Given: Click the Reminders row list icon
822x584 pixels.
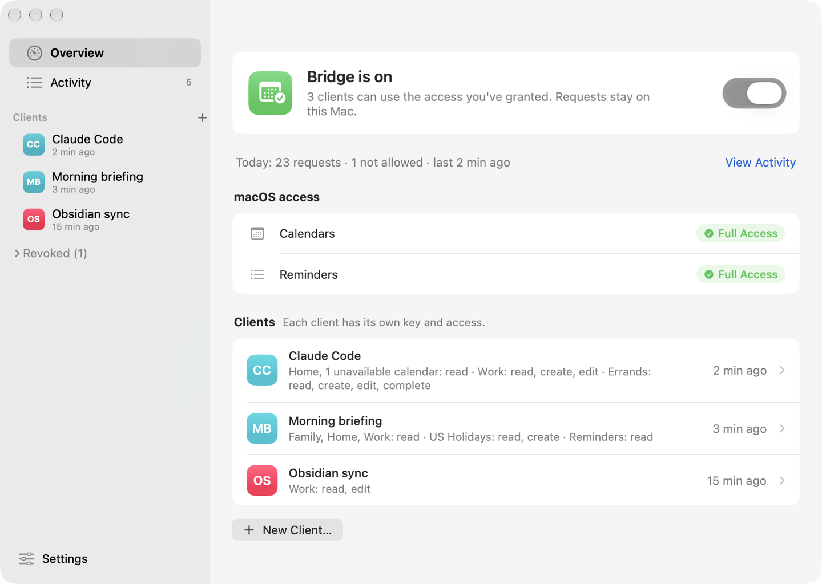Looking at the screenshot, I should (257, 274).
